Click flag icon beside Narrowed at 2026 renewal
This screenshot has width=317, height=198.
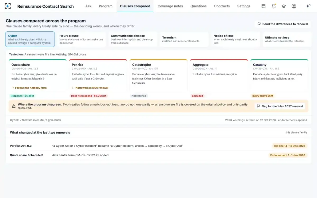pos(73,88)
